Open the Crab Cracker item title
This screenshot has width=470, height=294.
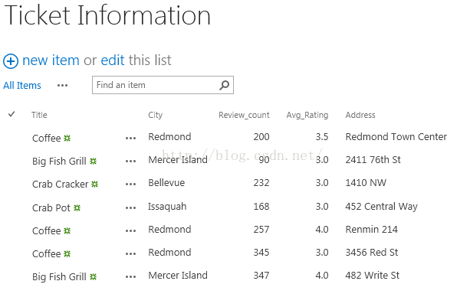coord(61,184)
